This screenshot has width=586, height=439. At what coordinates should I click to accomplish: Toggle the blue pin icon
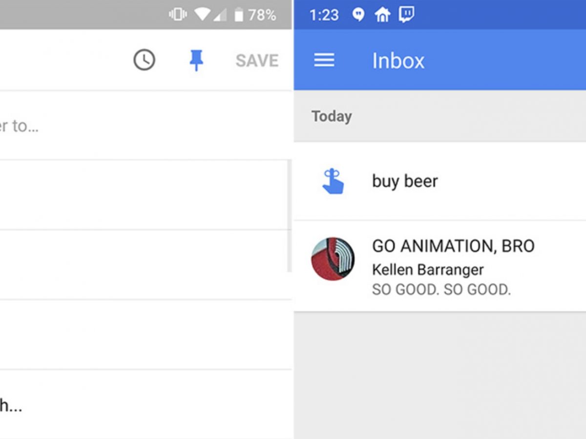tap(196, 60)
